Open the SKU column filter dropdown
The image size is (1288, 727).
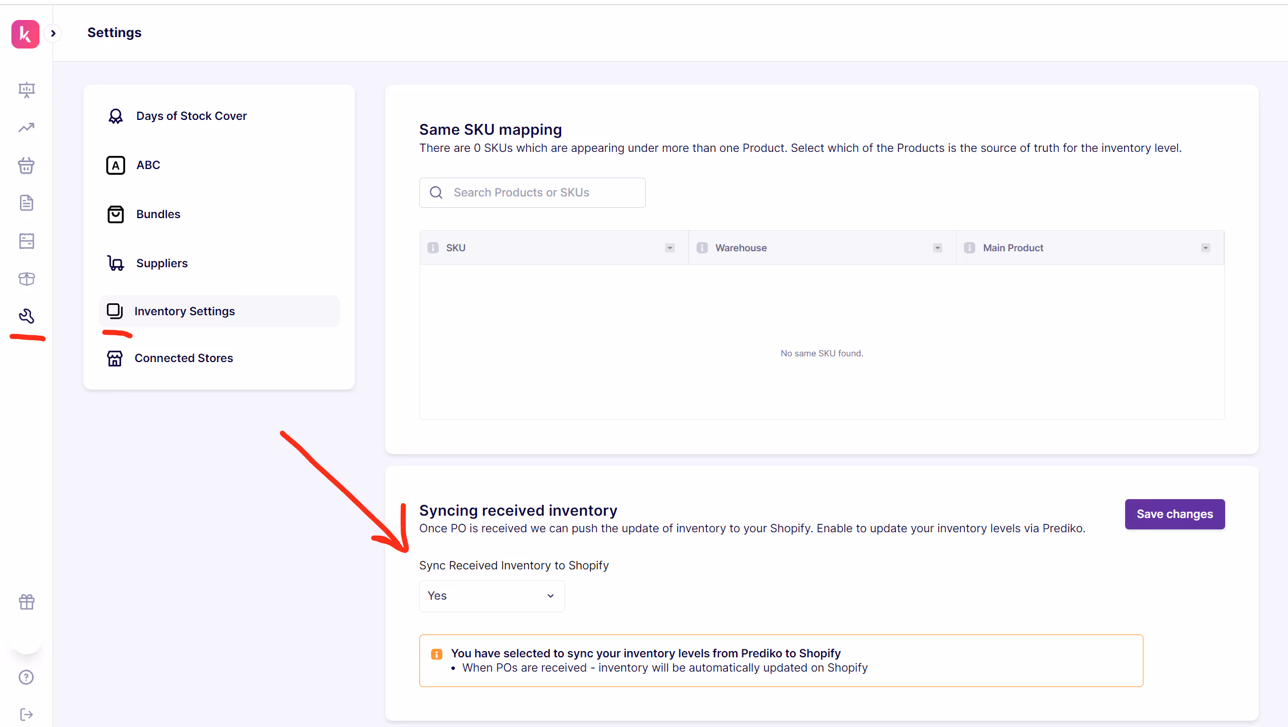670,248
